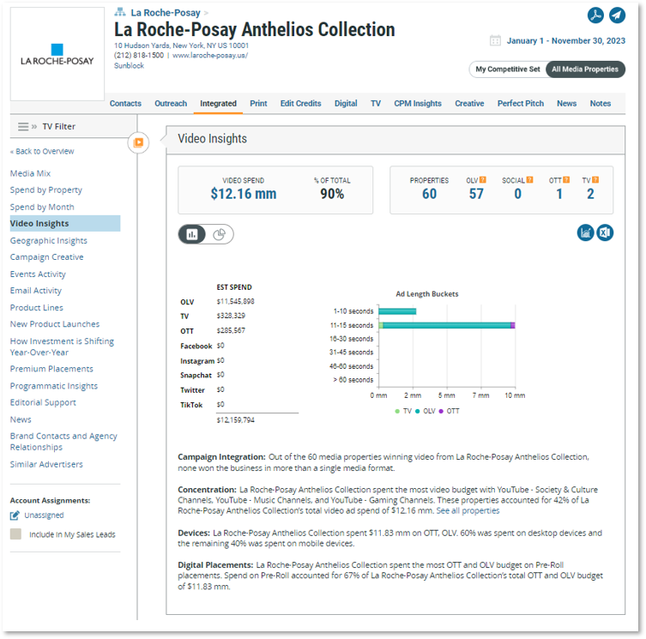The height and width of the screenshot is (639, 646).
Task: Open Editorial Support in sidebar
Action: coord(43,402)
